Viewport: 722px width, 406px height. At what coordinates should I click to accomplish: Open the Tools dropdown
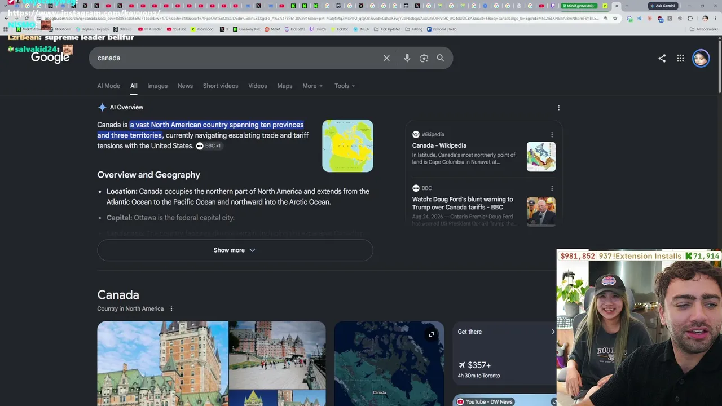[345, 86]
